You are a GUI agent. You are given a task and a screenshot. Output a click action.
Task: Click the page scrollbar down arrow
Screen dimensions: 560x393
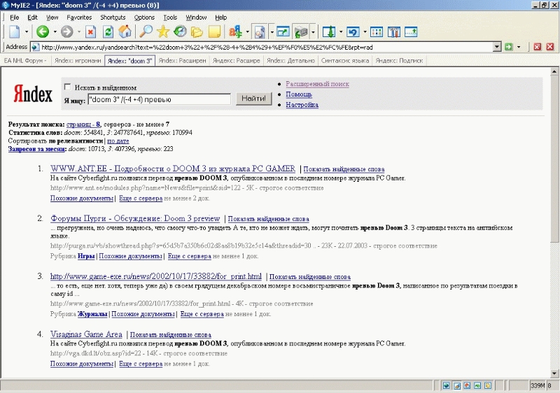point(554,373)
